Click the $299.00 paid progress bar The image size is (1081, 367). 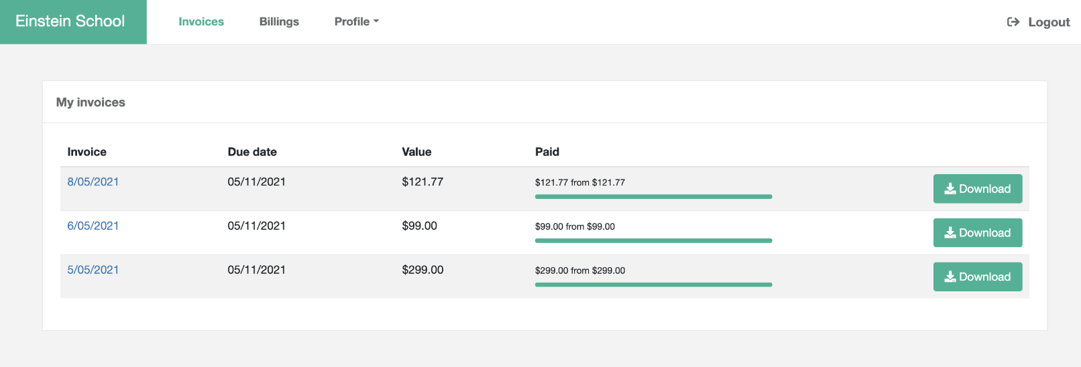[653, 285]
